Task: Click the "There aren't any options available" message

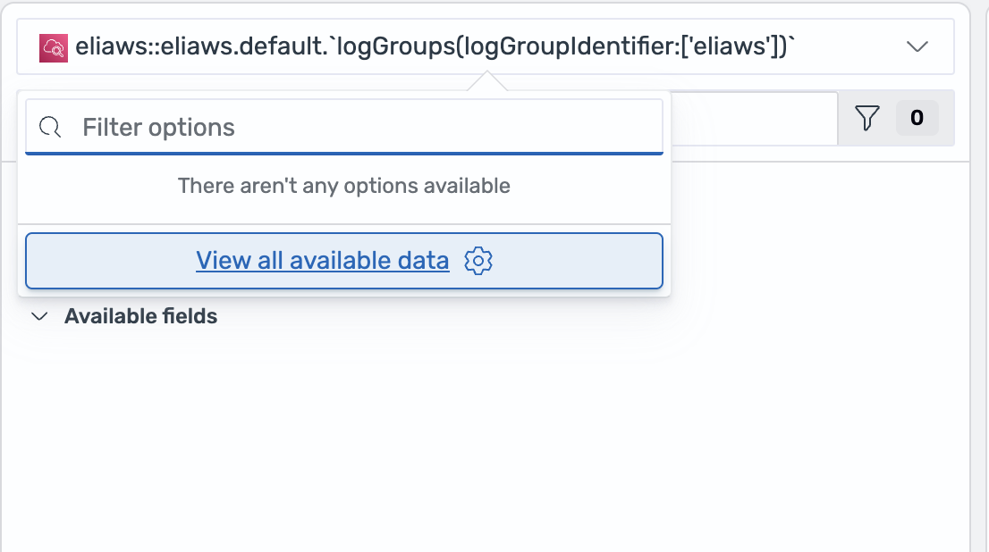Action: tap(343, 186)
